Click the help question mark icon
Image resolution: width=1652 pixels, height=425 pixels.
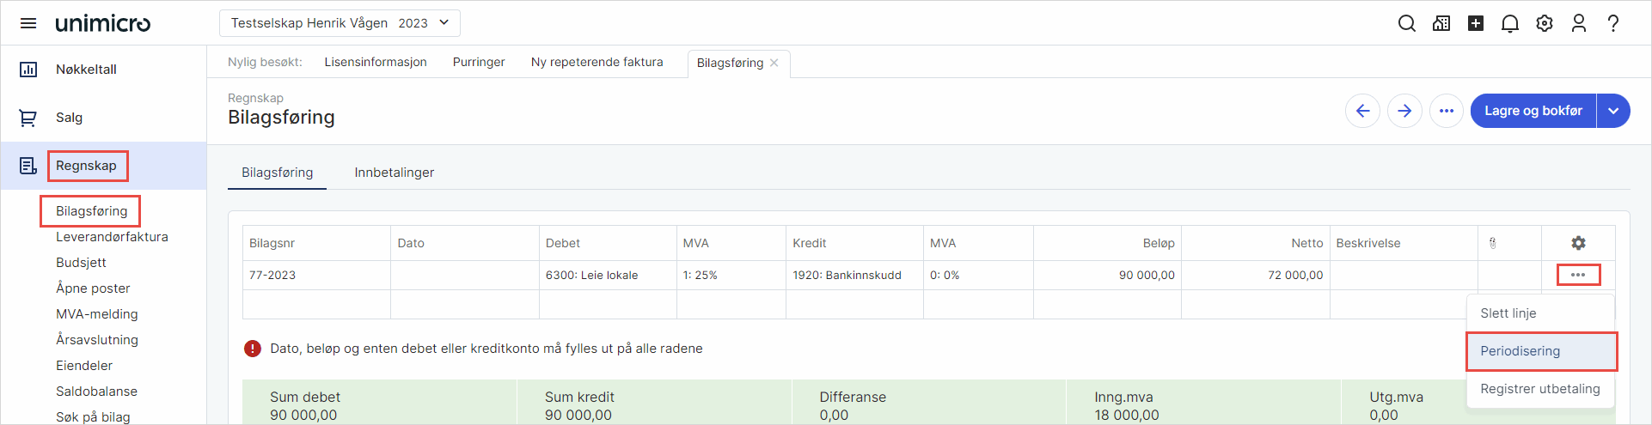pos(1613,23)
